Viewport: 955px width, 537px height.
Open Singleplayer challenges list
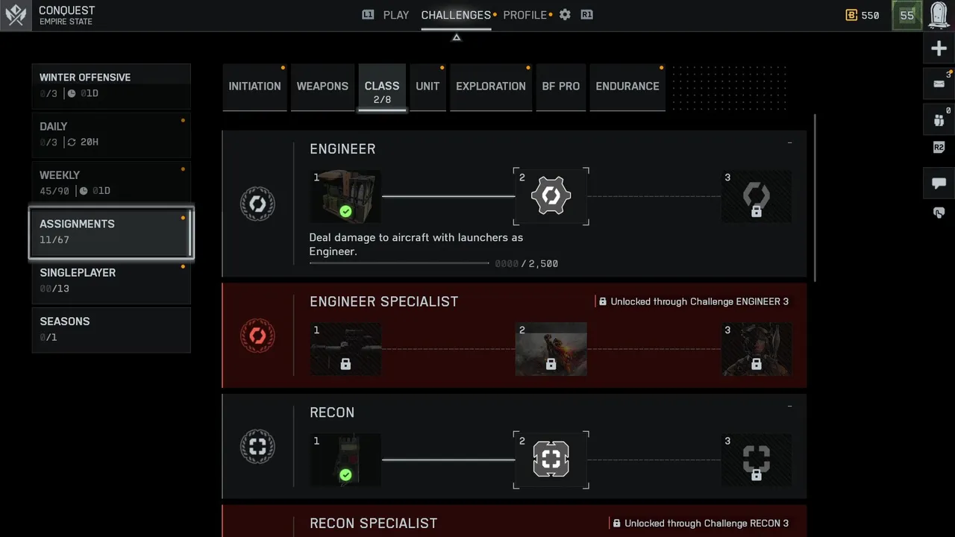pyautogui.click(x=111, y=280)
